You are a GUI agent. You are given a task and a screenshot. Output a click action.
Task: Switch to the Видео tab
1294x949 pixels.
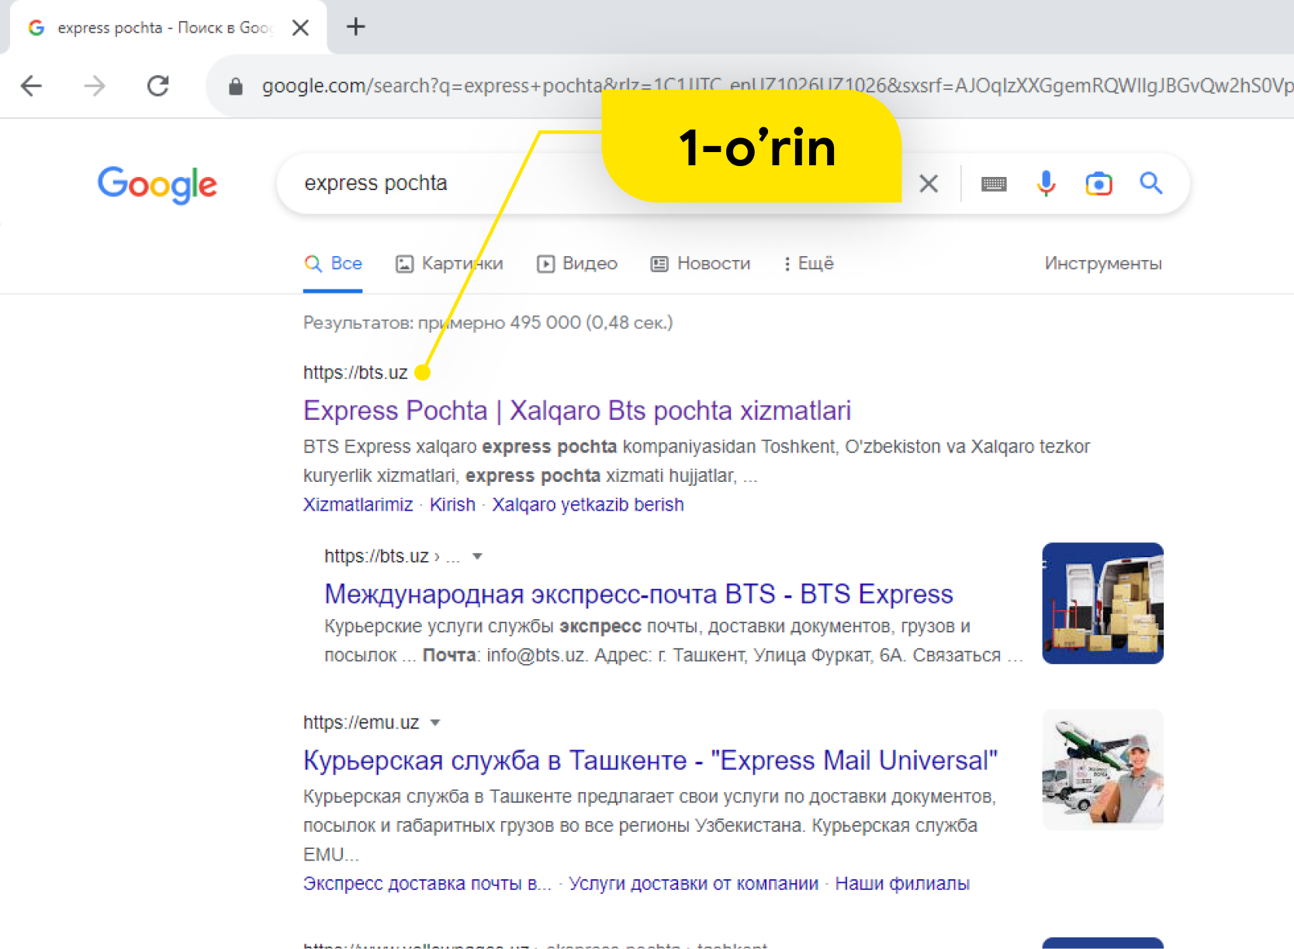[577, 264]
